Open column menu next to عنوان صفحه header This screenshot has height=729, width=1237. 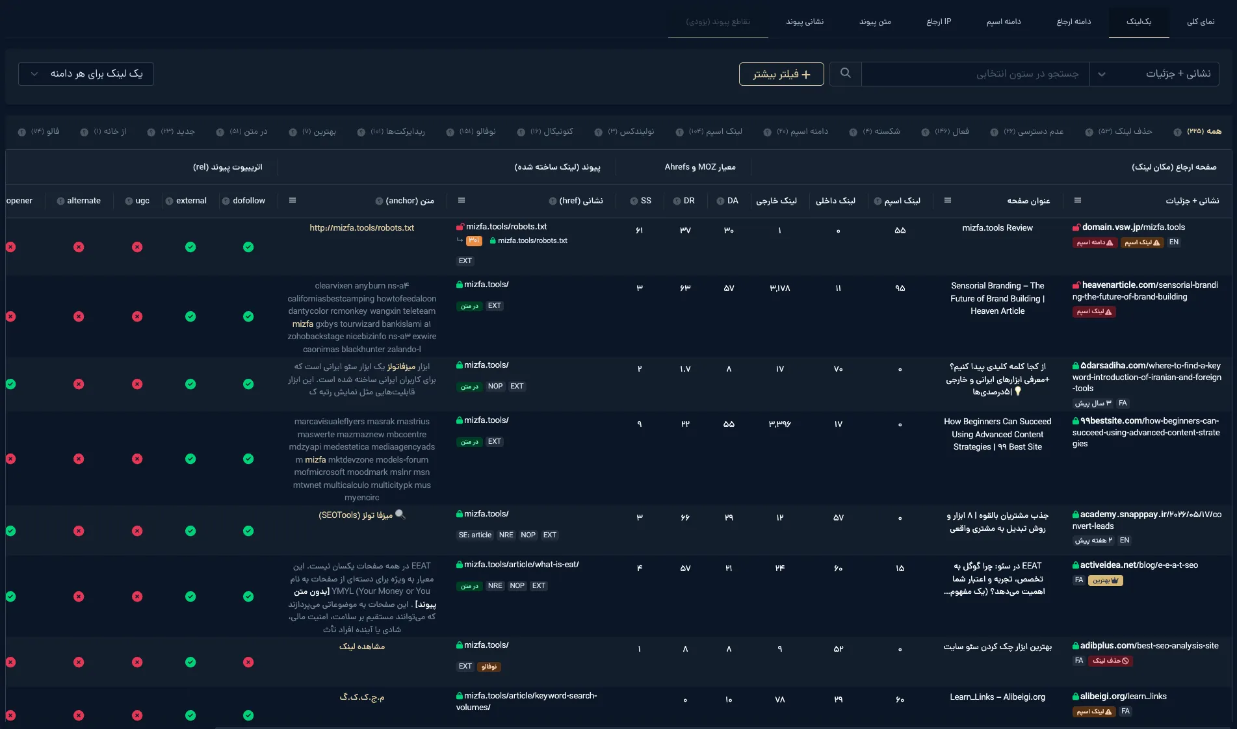click(x=948, y=201)
